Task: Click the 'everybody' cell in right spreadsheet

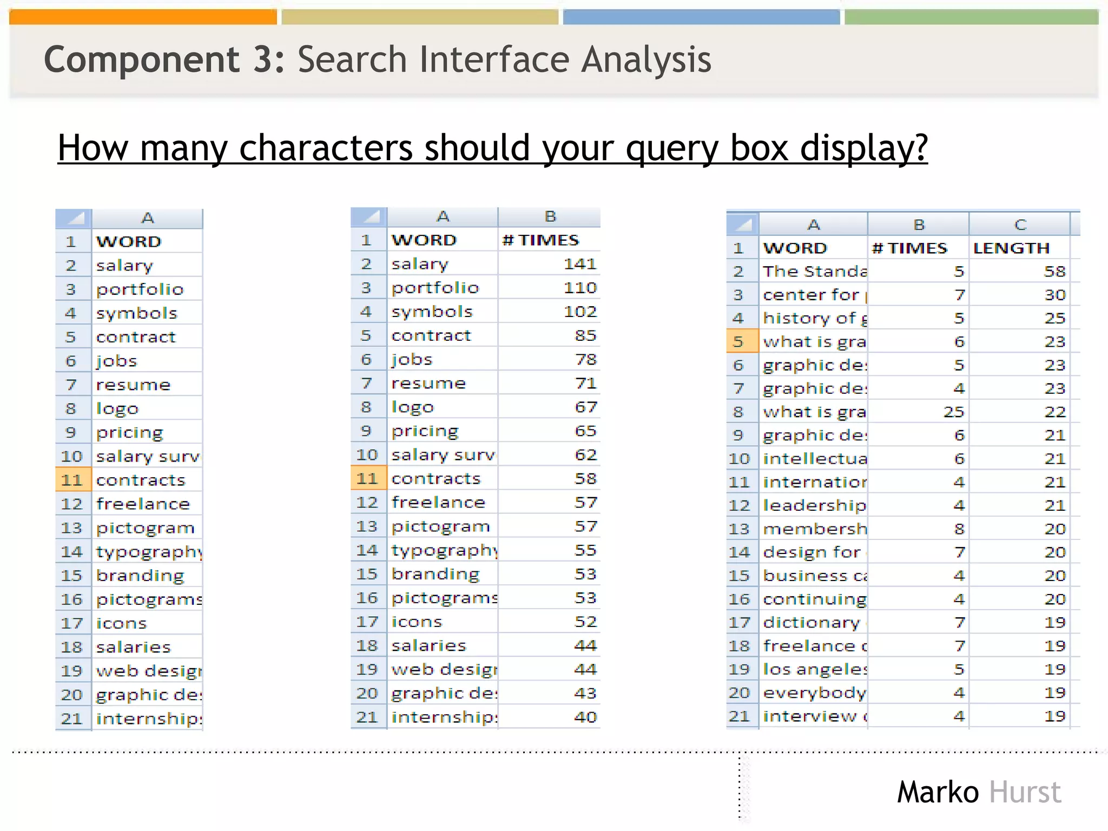Action: pos(814,692)
